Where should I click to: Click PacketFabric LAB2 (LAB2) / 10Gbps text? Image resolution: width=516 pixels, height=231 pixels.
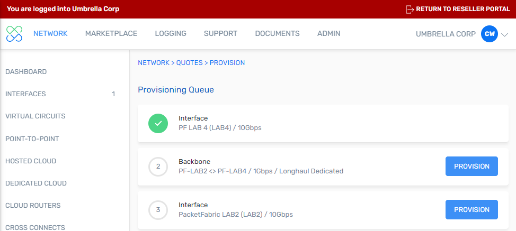236,215
